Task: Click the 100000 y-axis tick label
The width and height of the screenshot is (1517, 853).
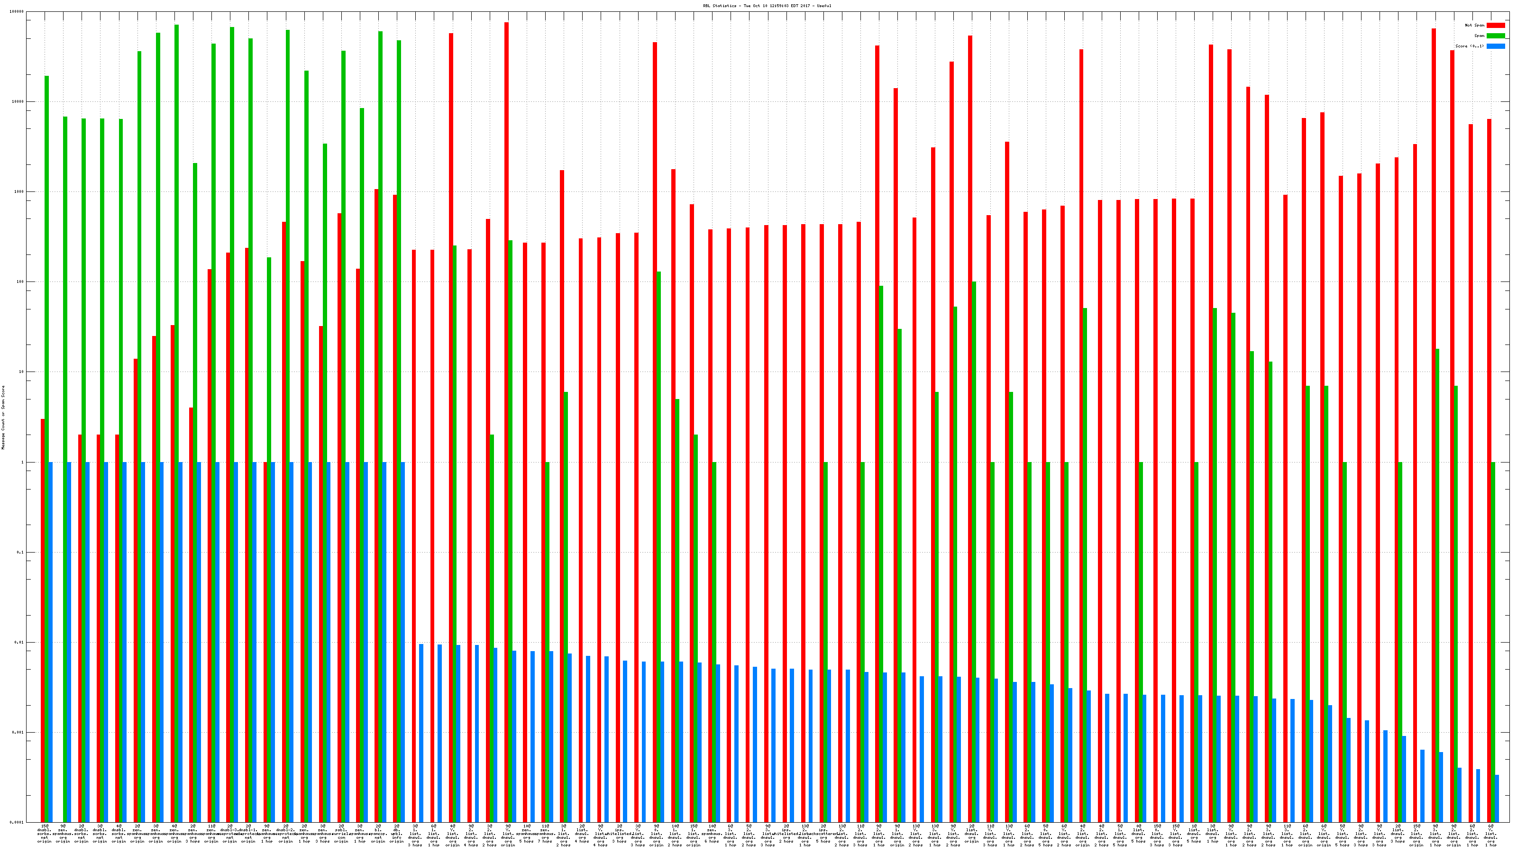Action: (17, 12)
